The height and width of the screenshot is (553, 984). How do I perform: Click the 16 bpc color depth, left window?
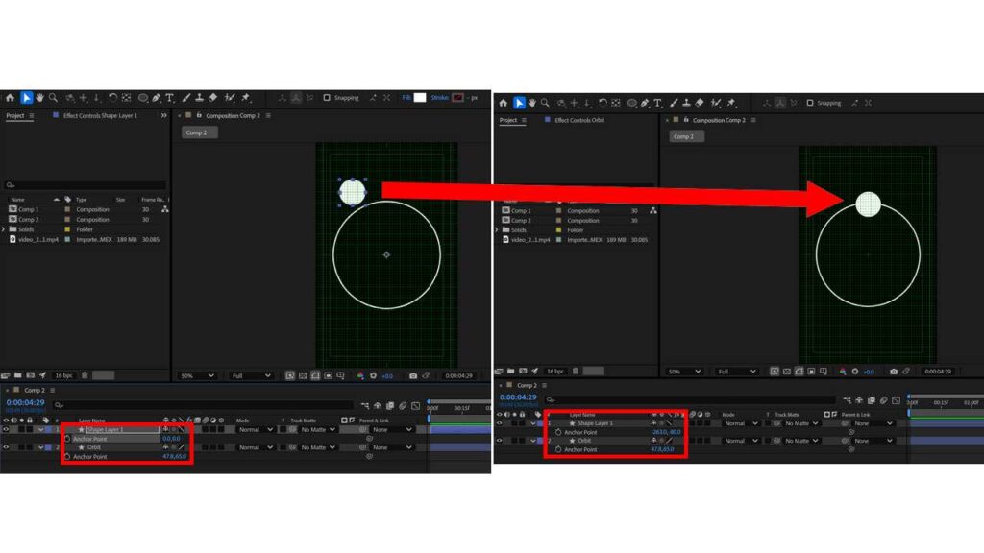coord(64,375)
